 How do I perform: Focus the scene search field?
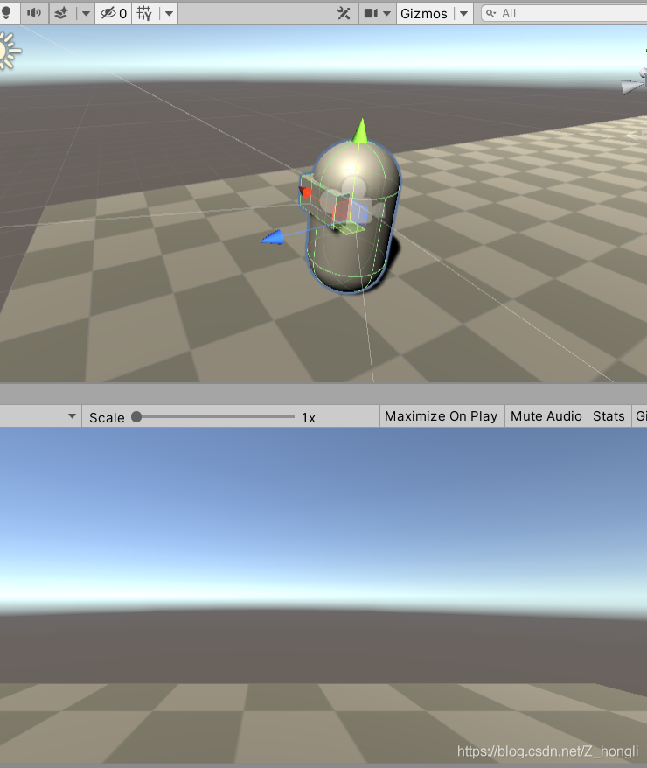point(564,13)
